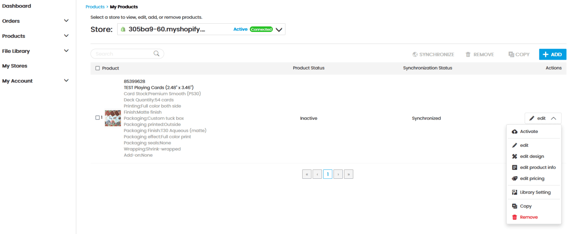This screenshot has width=572, height=234.
Task: Click the Copy icon in toolbar
Action: tap(511, 54)
